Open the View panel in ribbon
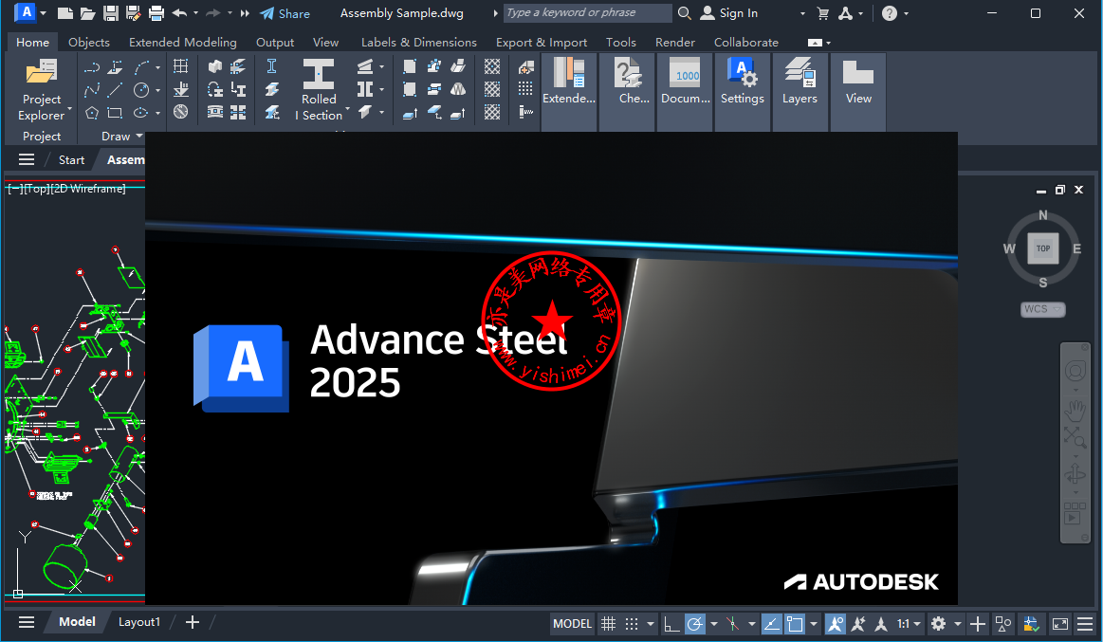 858,81
